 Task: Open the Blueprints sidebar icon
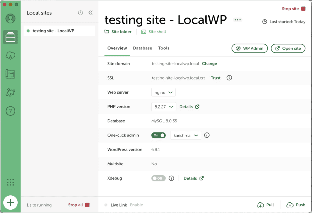click(10, 74)
